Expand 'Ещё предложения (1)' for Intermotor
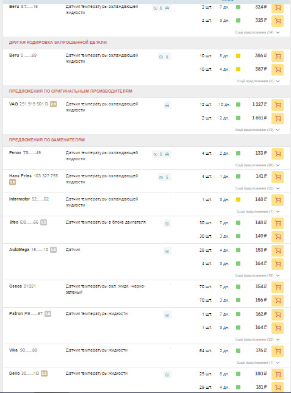Viewport: 291px width, 393px height. [x=258, y=211]
